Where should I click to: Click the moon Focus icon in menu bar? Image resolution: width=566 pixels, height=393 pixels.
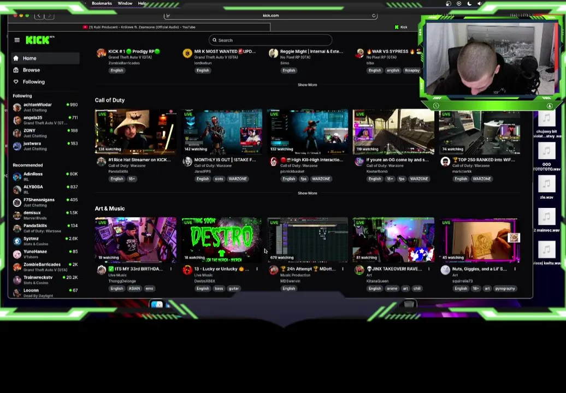pos(469,4)
